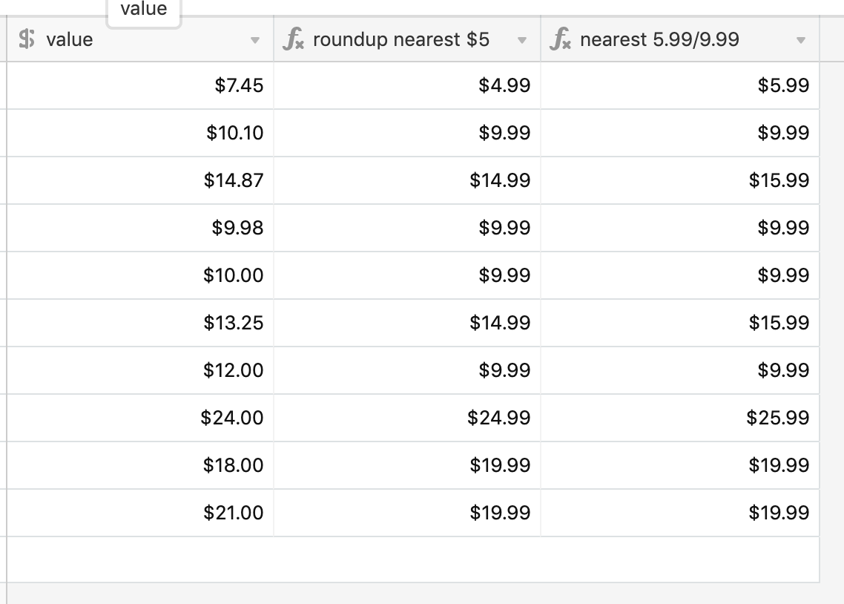Select the $13.25 value cell
The height and width of the screenshot is (604, 844).
point(140,323)
